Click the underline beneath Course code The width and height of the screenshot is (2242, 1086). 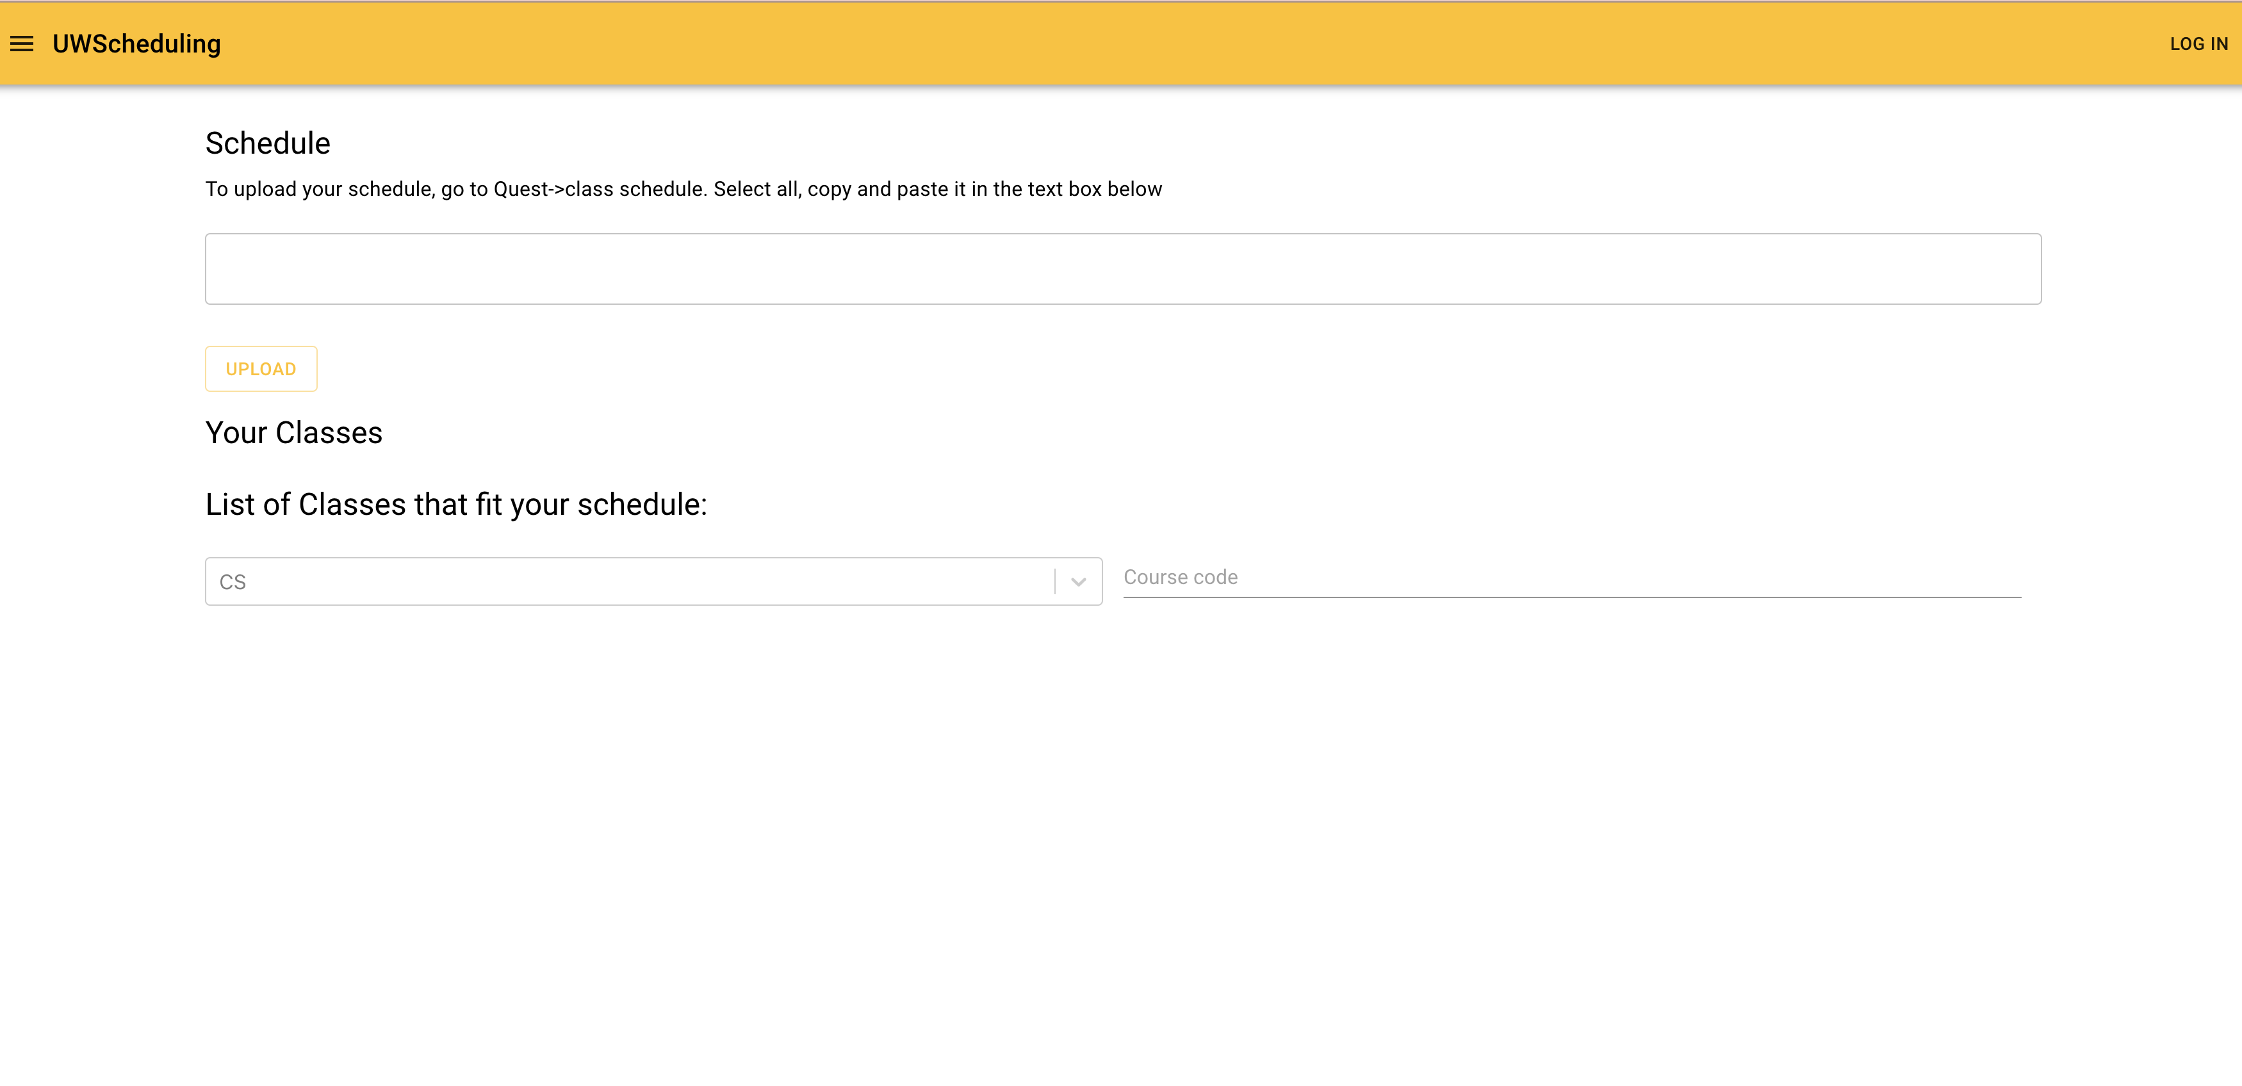point(1571,597)
